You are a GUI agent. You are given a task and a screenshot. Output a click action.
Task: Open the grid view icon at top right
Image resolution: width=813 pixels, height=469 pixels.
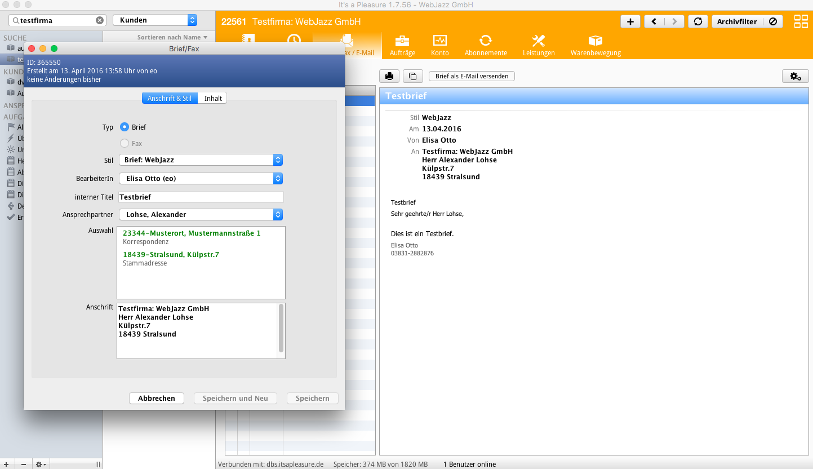[x=801, y=21]
